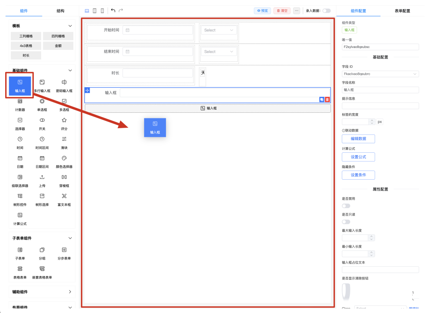Switch to the 结构 tab

point(60,11)
